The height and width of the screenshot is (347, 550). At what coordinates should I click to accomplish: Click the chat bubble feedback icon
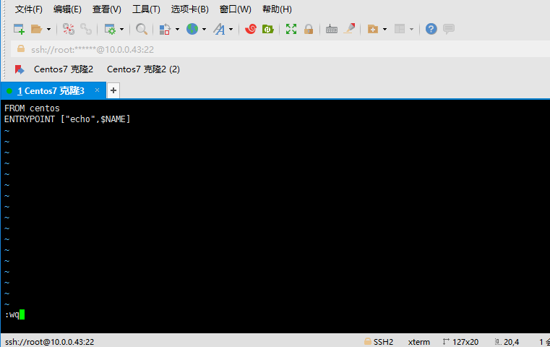click(x=449, y=29)
